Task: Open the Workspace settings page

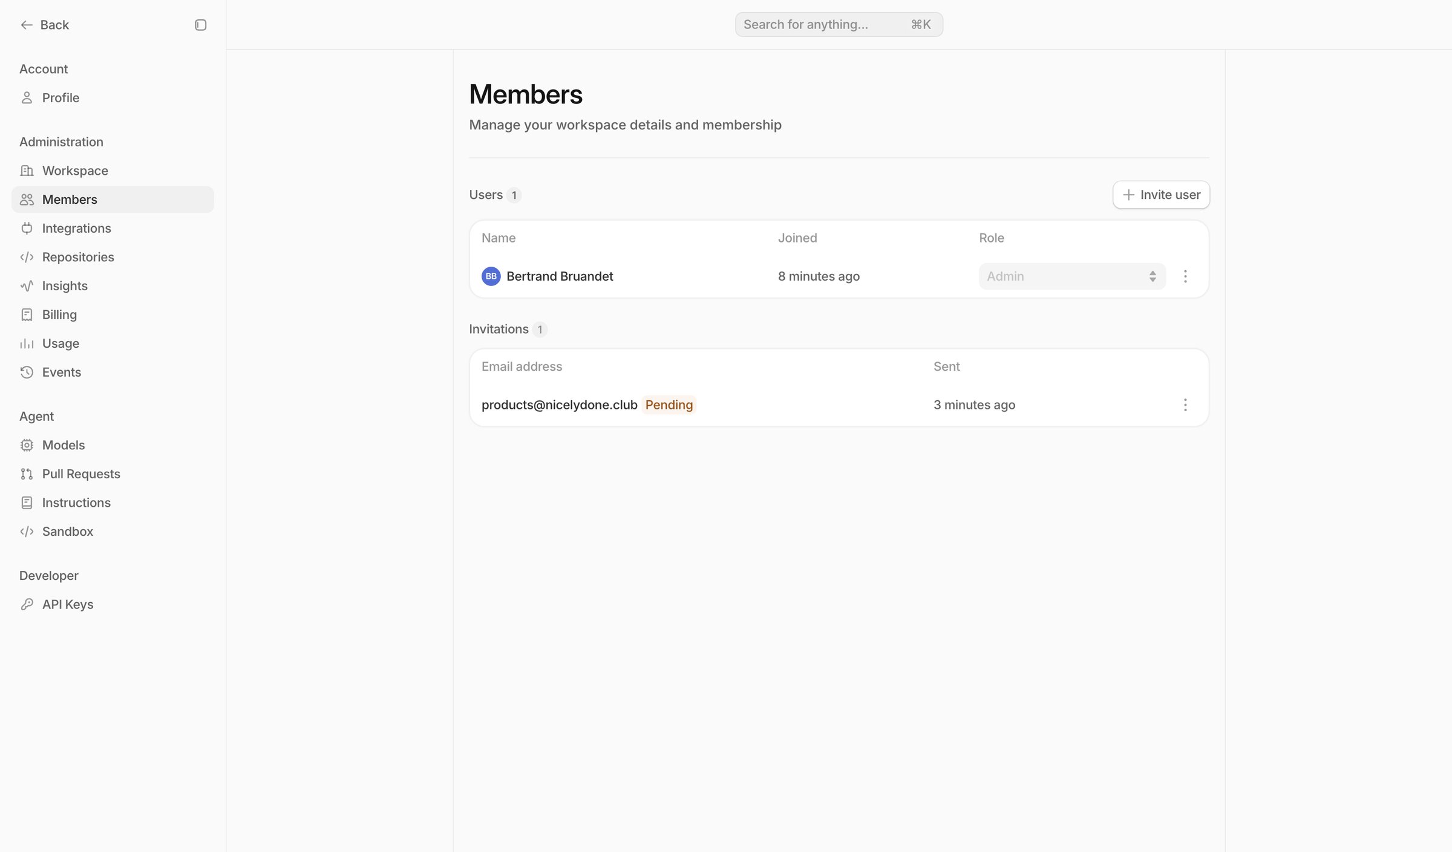Action: click(113, 171)
